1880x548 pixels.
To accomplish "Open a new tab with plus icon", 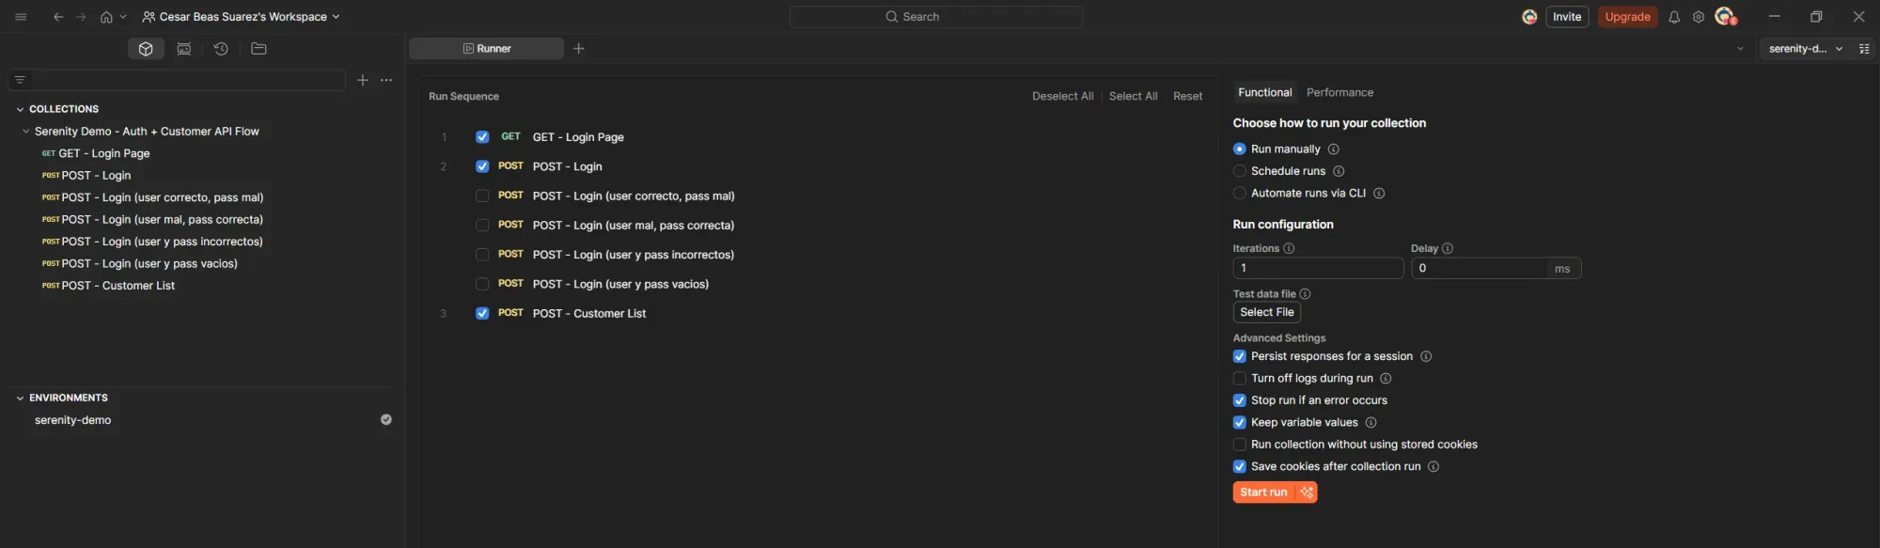I will 579,49.
